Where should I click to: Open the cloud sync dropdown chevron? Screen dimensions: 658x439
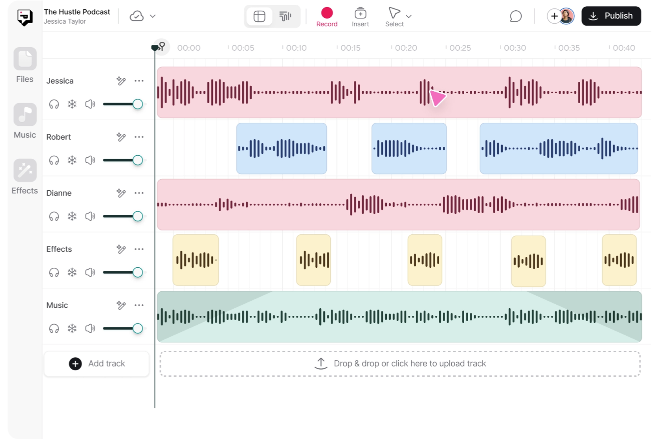point(152,16)
